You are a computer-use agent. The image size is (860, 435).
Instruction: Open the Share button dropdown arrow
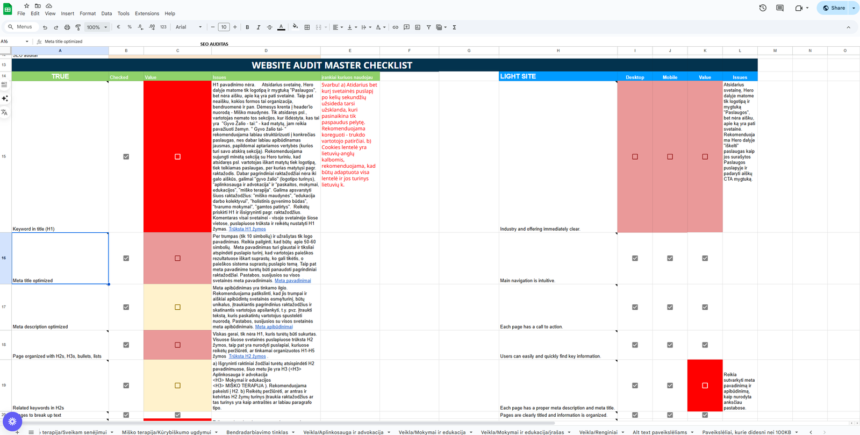click(854, 8)
